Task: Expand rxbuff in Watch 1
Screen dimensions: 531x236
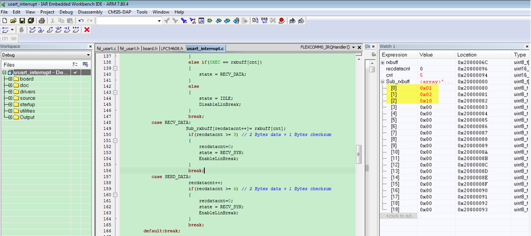Action: click(x=383, y=62)
